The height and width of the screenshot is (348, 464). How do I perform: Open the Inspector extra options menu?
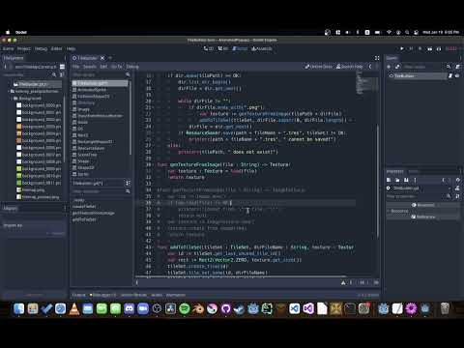click(x=415, y=180)
